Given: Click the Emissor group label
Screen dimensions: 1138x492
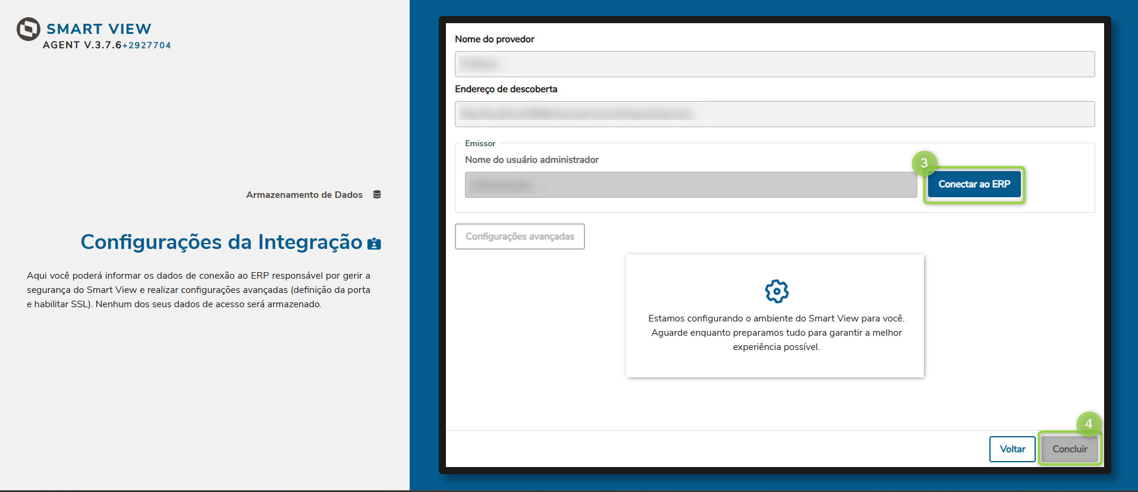Looking at the screenshot, I should pos(480,143).
